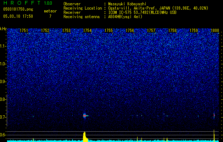Click the strong meteor echo near 1754
The width and height of the screenshot is (223, 142).
point(85,116)
